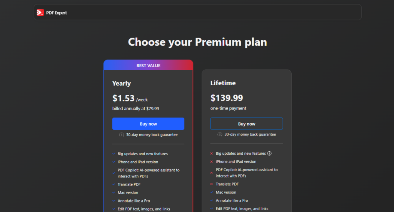Select the Lifetime plan heading

223,83
